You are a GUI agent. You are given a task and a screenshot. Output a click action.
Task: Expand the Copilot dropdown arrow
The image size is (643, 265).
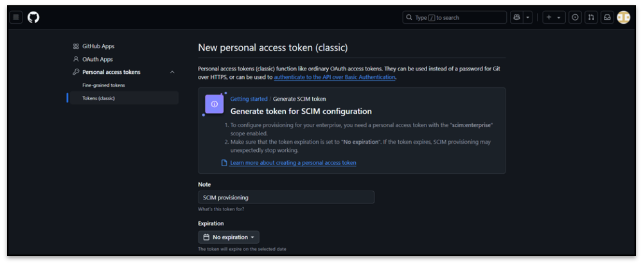(x=528, y=17)
